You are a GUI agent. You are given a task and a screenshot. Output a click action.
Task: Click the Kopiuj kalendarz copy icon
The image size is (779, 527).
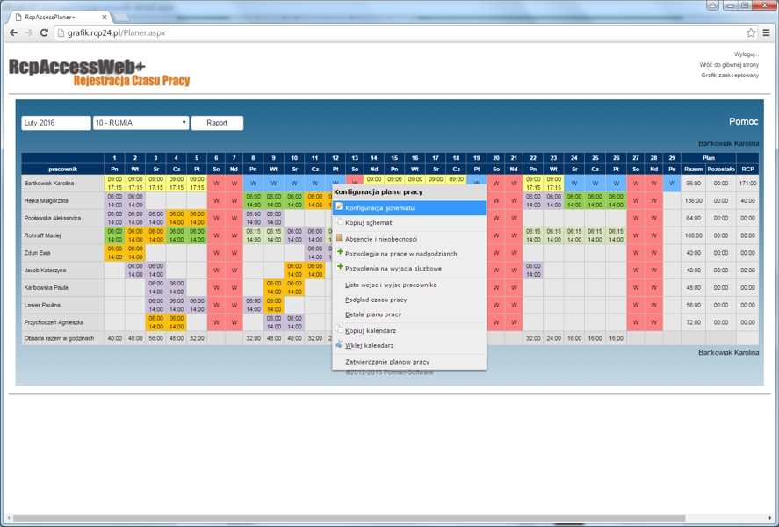coord(340,330)
